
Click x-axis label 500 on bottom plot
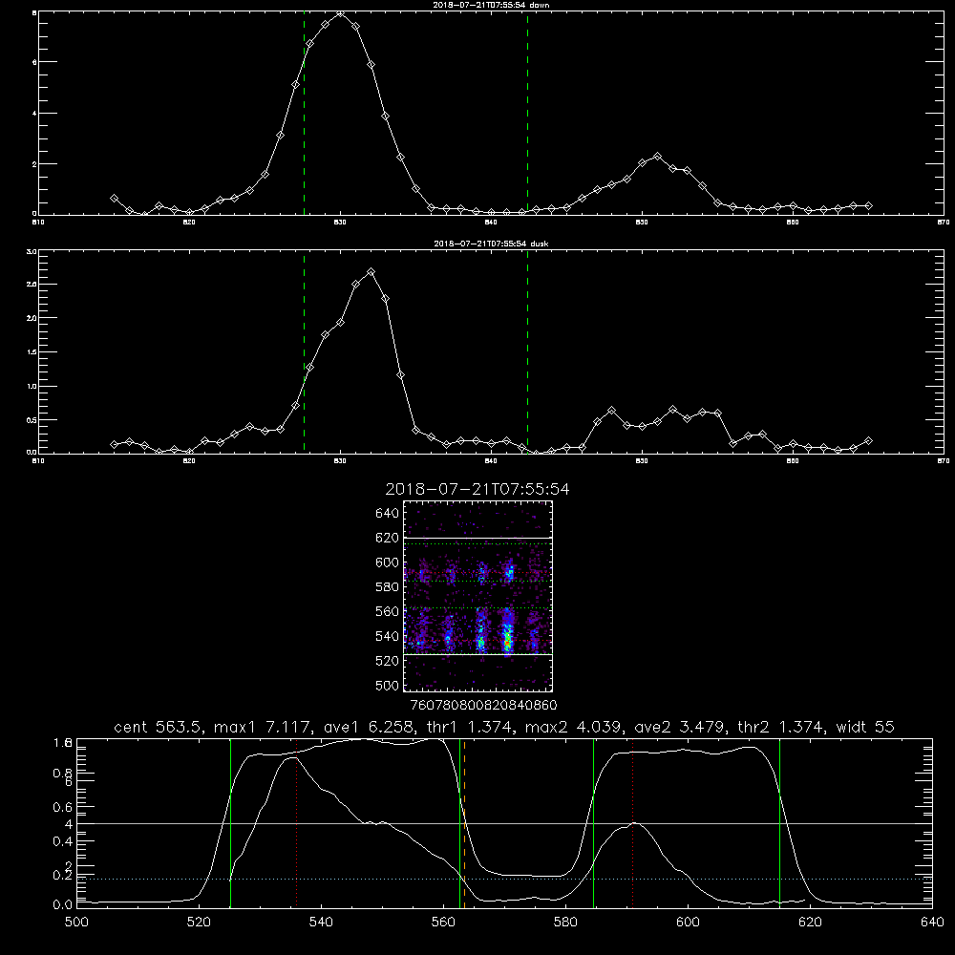pos(76,923)
